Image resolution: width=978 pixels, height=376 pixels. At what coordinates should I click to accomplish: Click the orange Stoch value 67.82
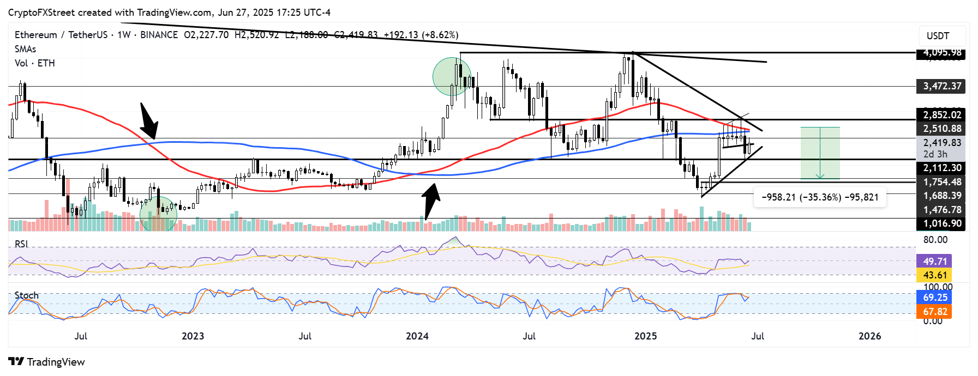[935, 312]
